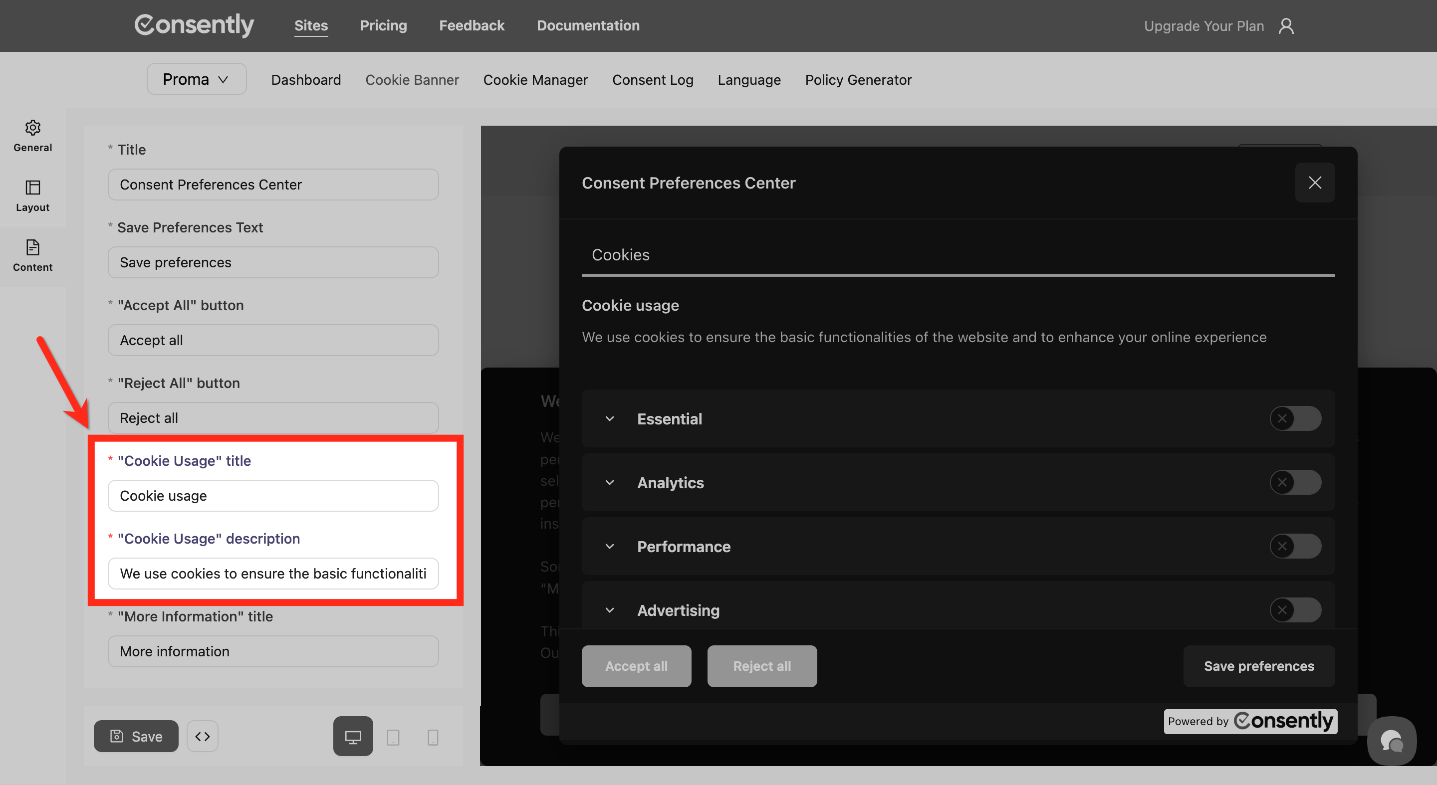Open the user account profile icon
1437x785 pixels.
[x=1286, y=26]
